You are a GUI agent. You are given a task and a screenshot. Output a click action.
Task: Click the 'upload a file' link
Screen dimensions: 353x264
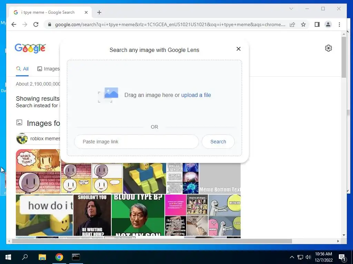tap(196, 95)
